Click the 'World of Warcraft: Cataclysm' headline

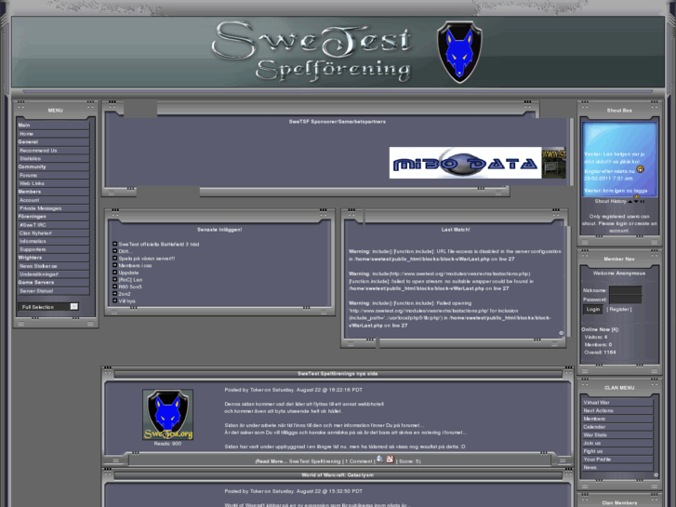coord(338,475)
